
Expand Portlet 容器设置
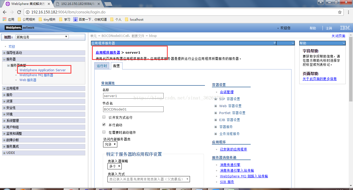216,113
